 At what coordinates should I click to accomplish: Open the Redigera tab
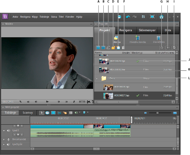126,30
